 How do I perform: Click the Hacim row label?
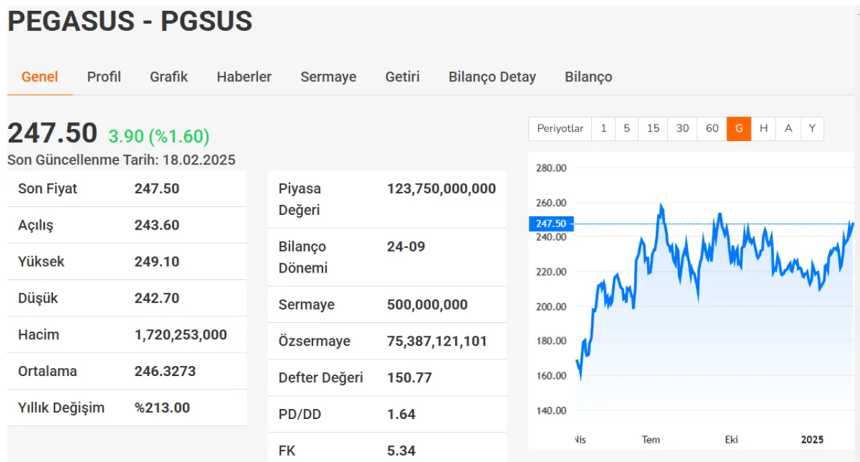coord(38,334)
